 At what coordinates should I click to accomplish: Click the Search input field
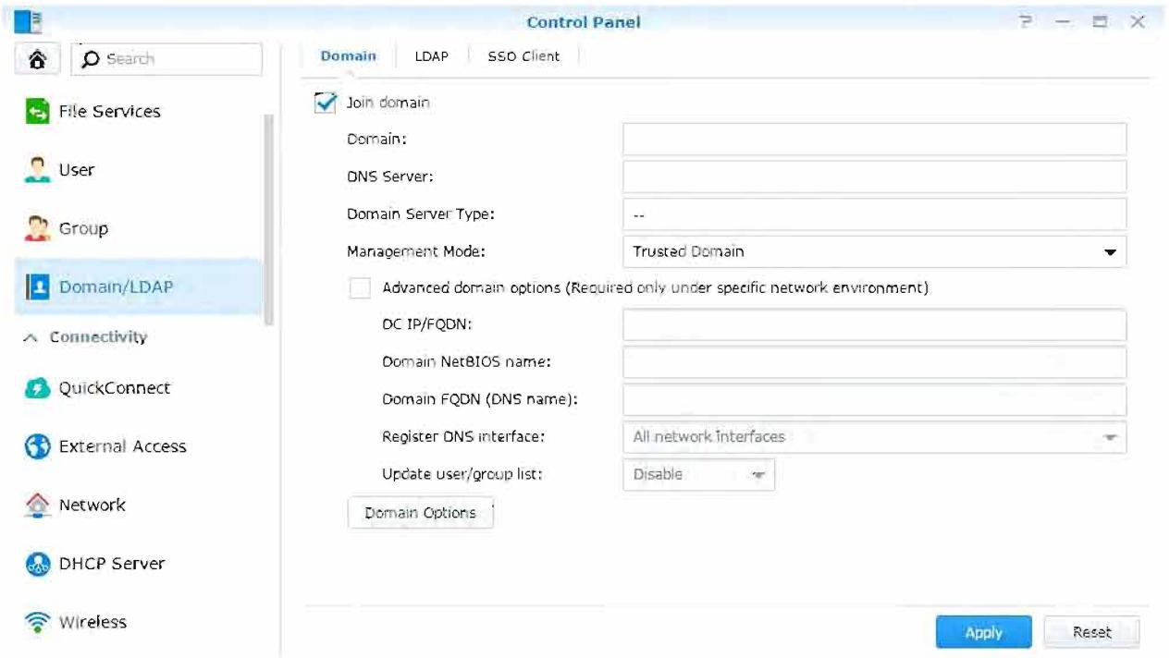click(x=166, y=59)
